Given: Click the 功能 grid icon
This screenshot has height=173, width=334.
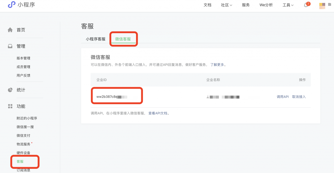Looking at the screenshot, I should point(10,106).
